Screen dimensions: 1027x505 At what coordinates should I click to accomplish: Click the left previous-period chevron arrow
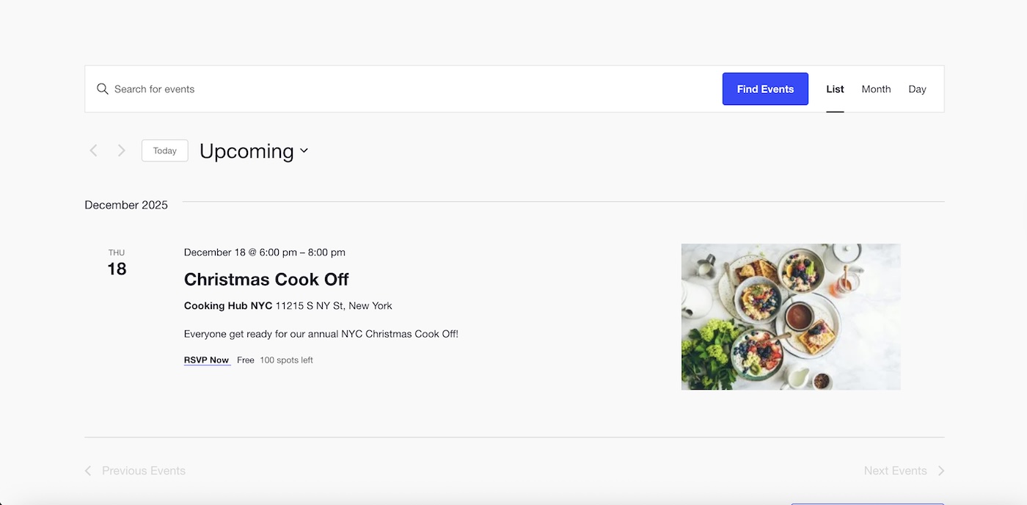tap(93, 150)
